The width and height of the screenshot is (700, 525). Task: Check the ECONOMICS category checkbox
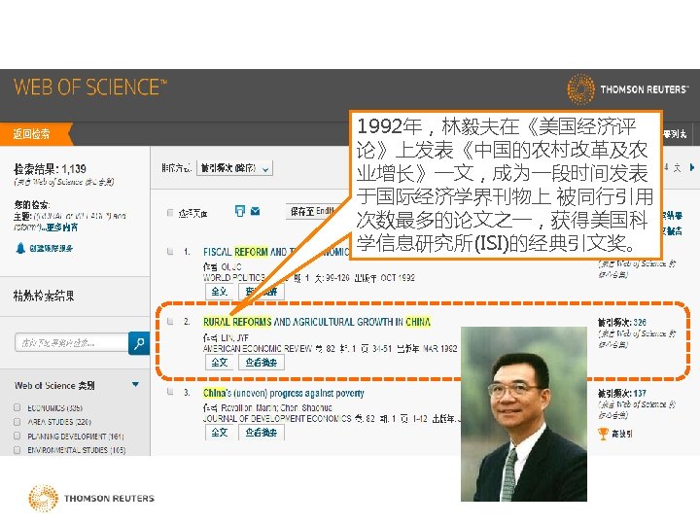[17, 407]
